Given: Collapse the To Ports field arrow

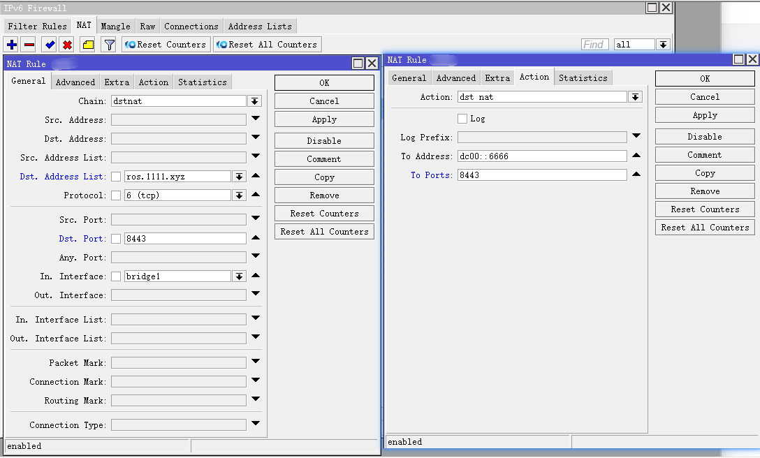Looking at the screenshot, I should point(636,175).
